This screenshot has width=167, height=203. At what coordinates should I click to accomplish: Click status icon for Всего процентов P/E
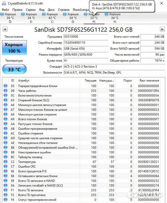(5, 171)
